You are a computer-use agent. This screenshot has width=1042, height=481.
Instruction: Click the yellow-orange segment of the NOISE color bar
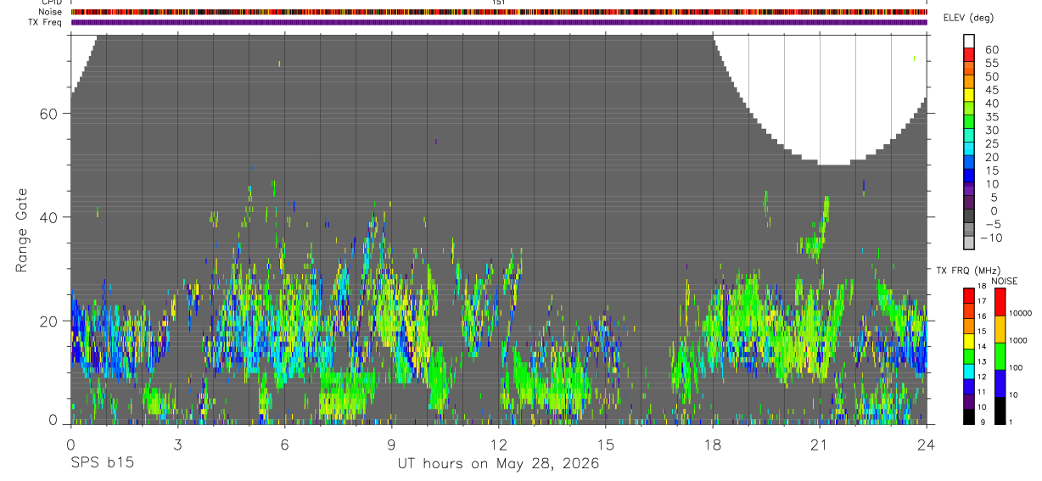point(1000,329)
